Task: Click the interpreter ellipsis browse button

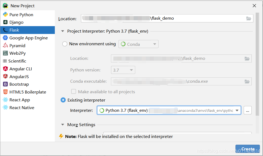Action: (x=248, y=110)
